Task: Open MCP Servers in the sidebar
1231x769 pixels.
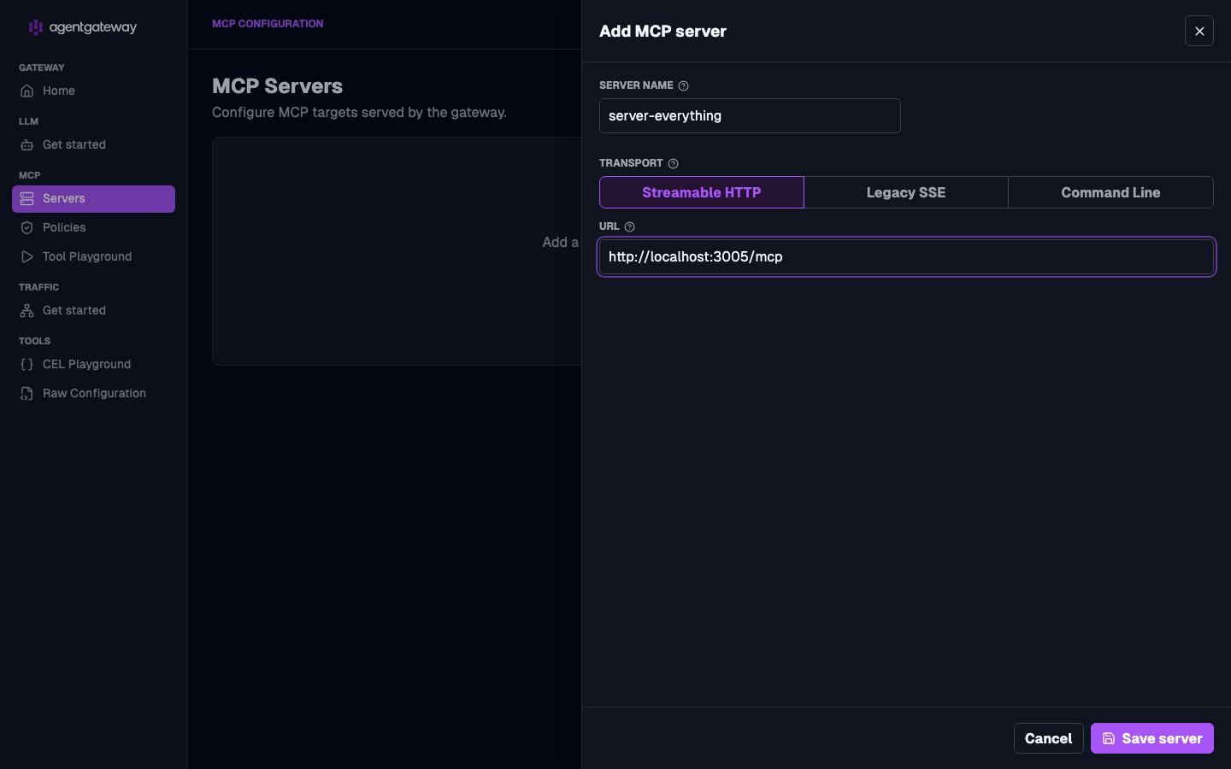Action: tap(93, 198)
